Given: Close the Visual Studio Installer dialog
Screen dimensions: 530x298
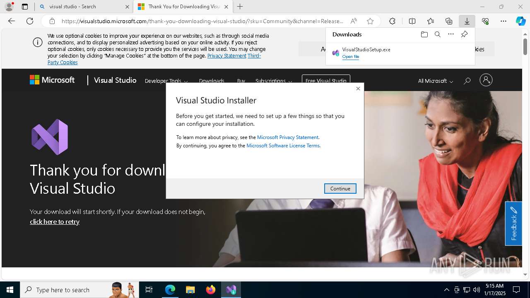Looking at the screenshot, I should (x=358, y=89).
